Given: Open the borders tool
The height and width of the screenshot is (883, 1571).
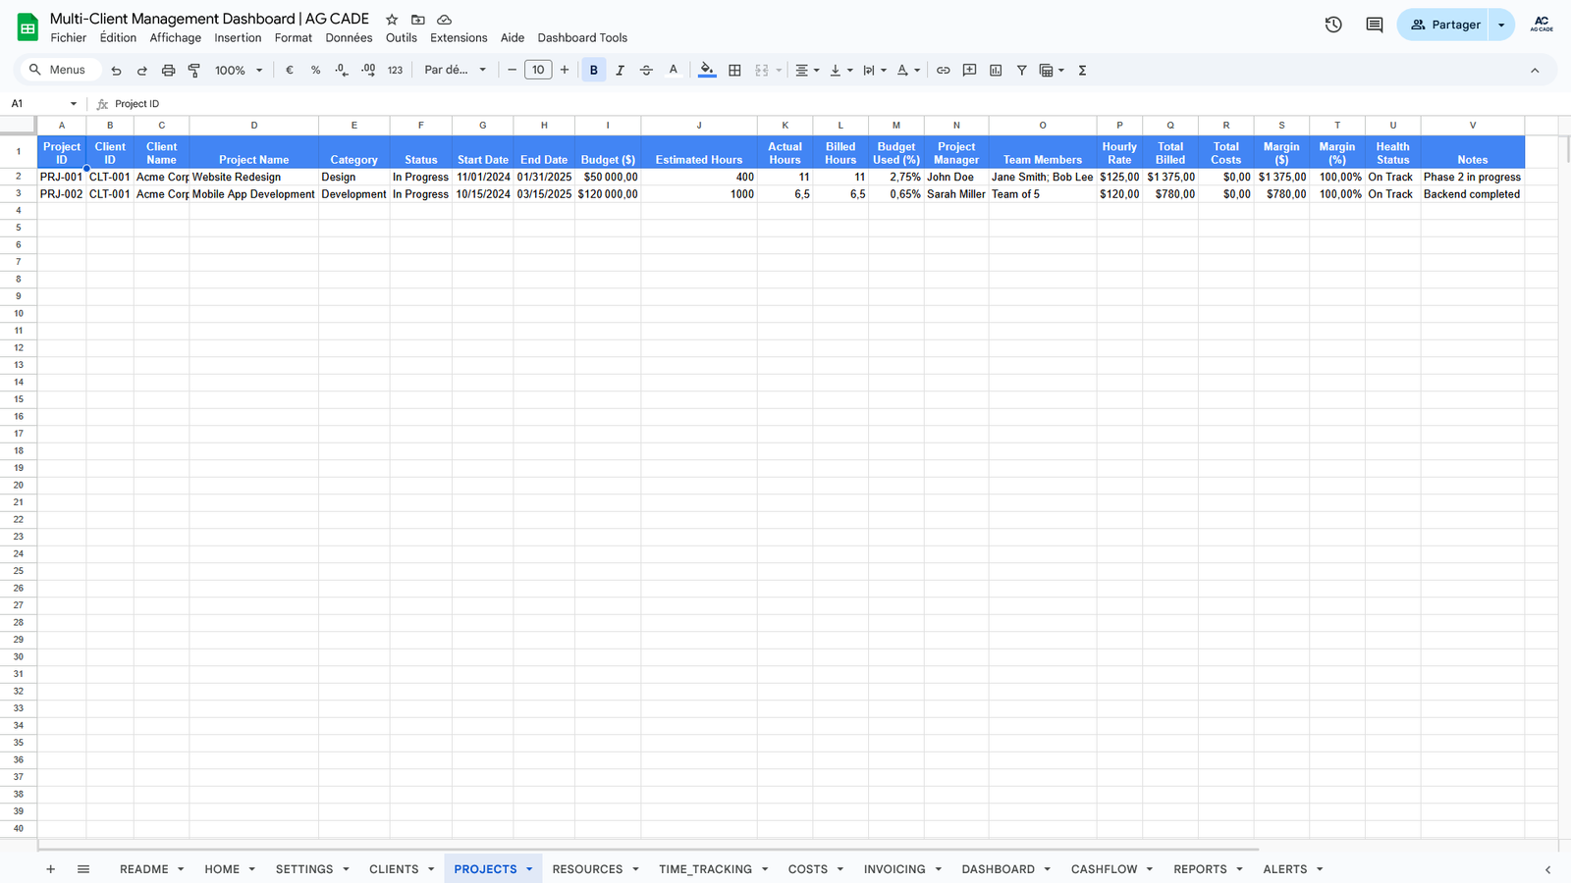Looking at the screenshot, I should click(x=734, y=71).
